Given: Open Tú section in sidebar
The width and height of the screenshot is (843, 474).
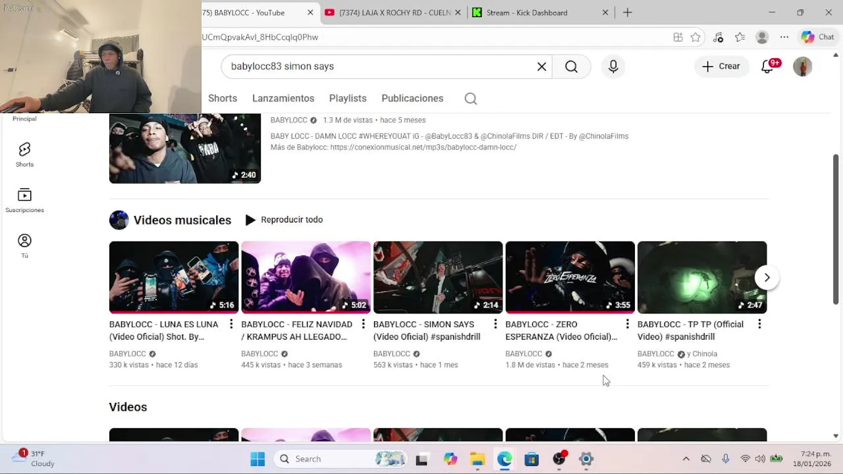Looking at the screenshot, I should coord(24,246).
